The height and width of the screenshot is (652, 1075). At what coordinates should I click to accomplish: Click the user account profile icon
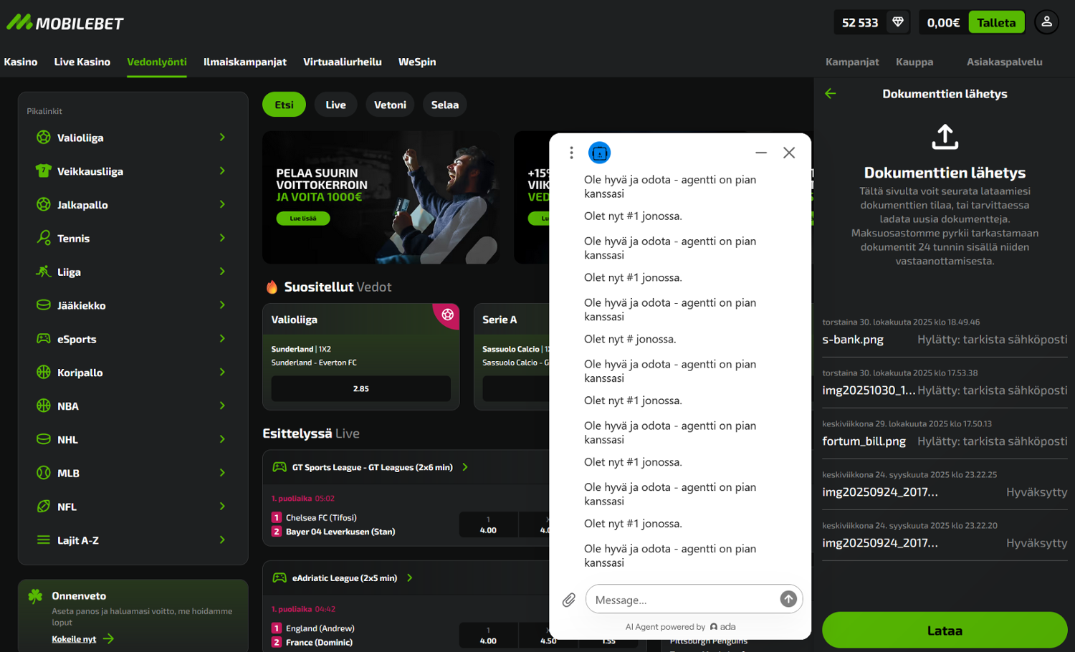point(1046,22)
